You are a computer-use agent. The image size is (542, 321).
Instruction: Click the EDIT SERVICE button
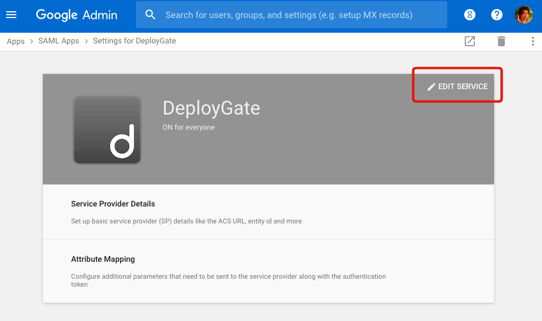point(457,86)
